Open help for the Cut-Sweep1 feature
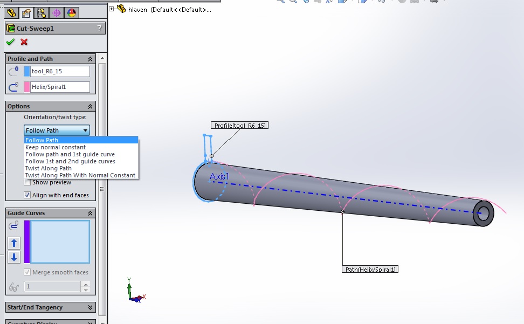The image size is (524, 324). (99, 28)
